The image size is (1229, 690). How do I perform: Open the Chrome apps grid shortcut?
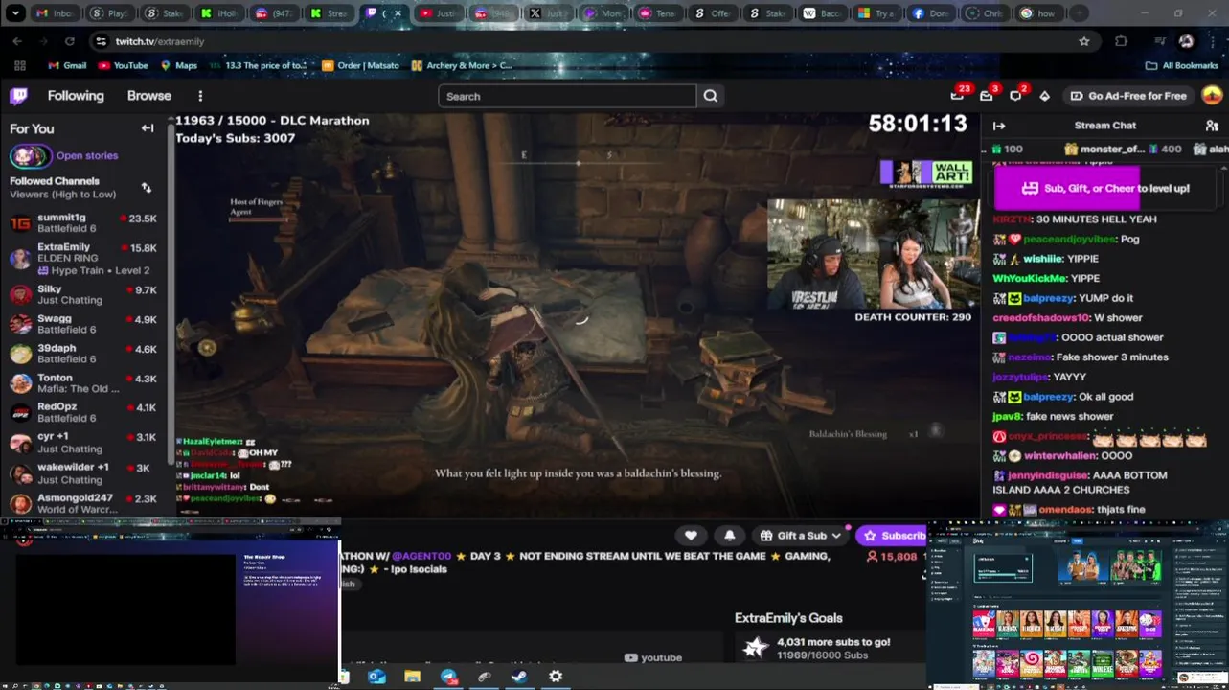click(19, 65)
